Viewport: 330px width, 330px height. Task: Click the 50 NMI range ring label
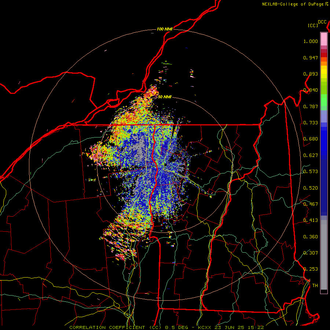[x=165, y=97]
